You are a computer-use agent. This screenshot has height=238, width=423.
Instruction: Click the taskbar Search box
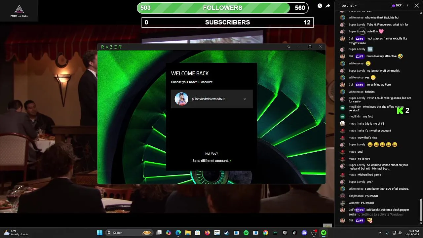click(130, 233)
